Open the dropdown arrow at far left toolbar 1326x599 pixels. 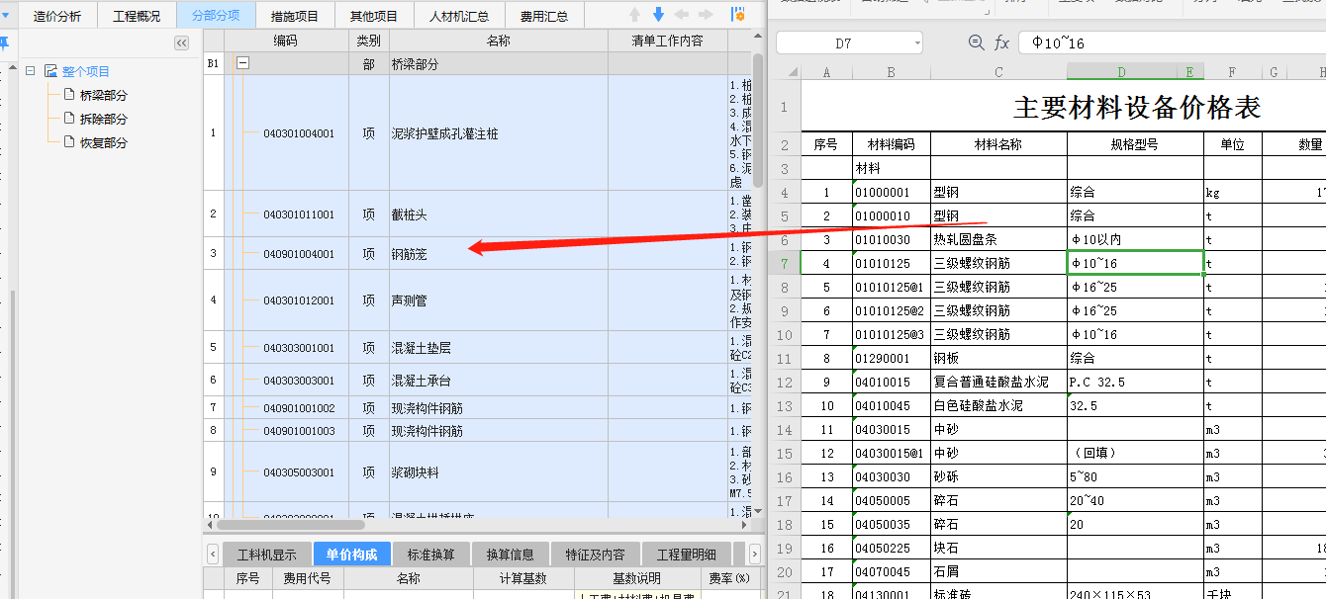tap(4, 15)
